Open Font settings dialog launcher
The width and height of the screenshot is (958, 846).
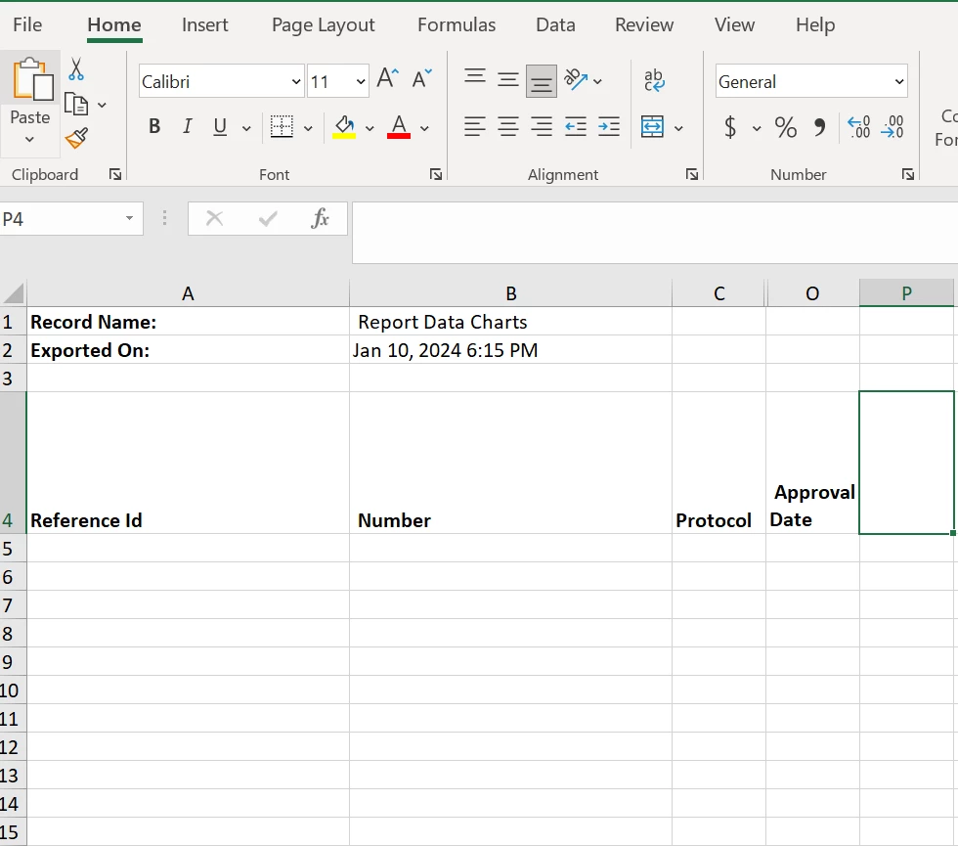[x=436, y=175]
